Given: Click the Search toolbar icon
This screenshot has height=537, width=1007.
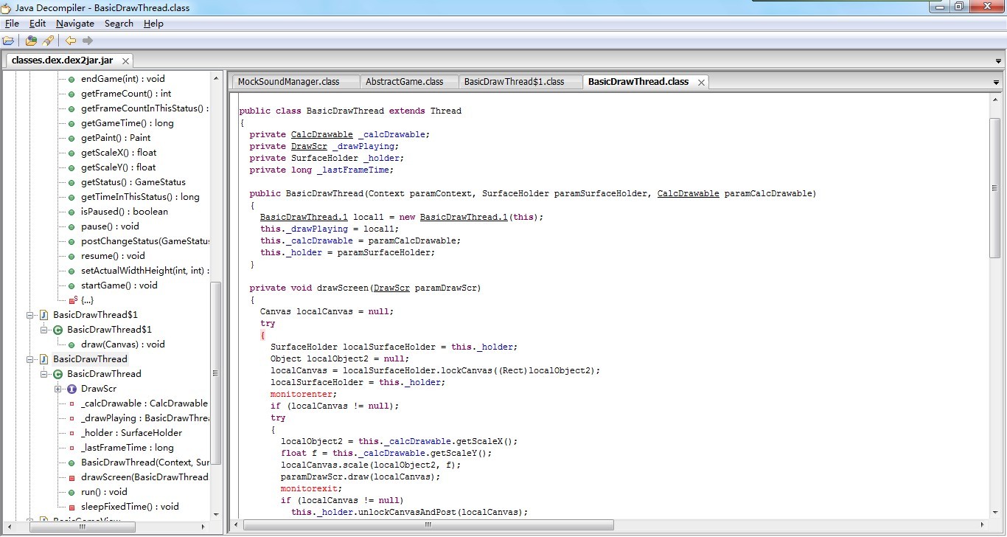Looking at the screenshot, I should 48,41.
